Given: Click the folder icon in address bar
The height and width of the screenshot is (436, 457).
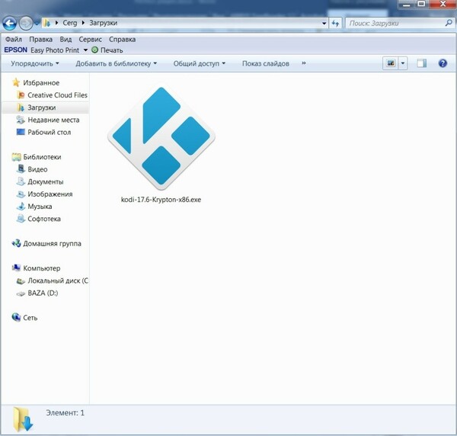Looking at the screenshot, I should 46,23.
